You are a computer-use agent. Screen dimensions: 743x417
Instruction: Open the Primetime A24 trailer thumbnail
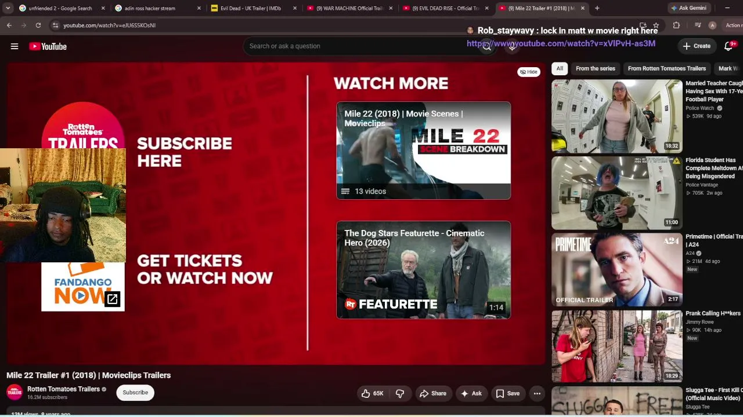pos(617,270)
